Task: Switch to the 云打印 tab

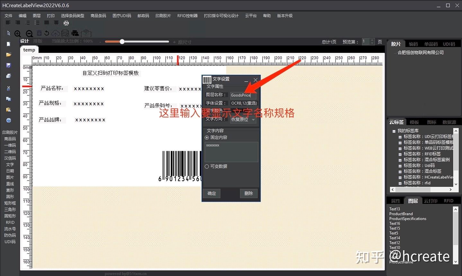Action: (x=431, y=200)
